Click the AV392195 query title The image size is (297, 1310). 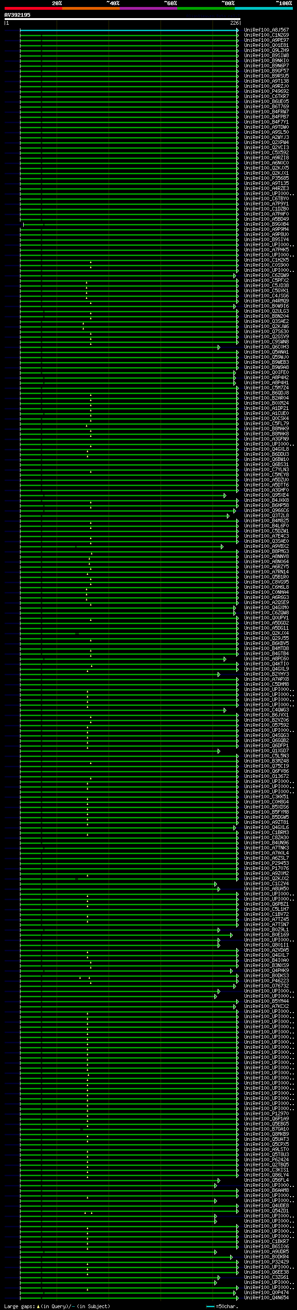click(x=17, y=15)
